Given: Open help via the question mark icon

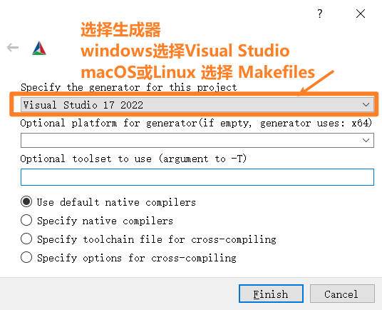Looking at the screenshot, I should pos(319,14).
